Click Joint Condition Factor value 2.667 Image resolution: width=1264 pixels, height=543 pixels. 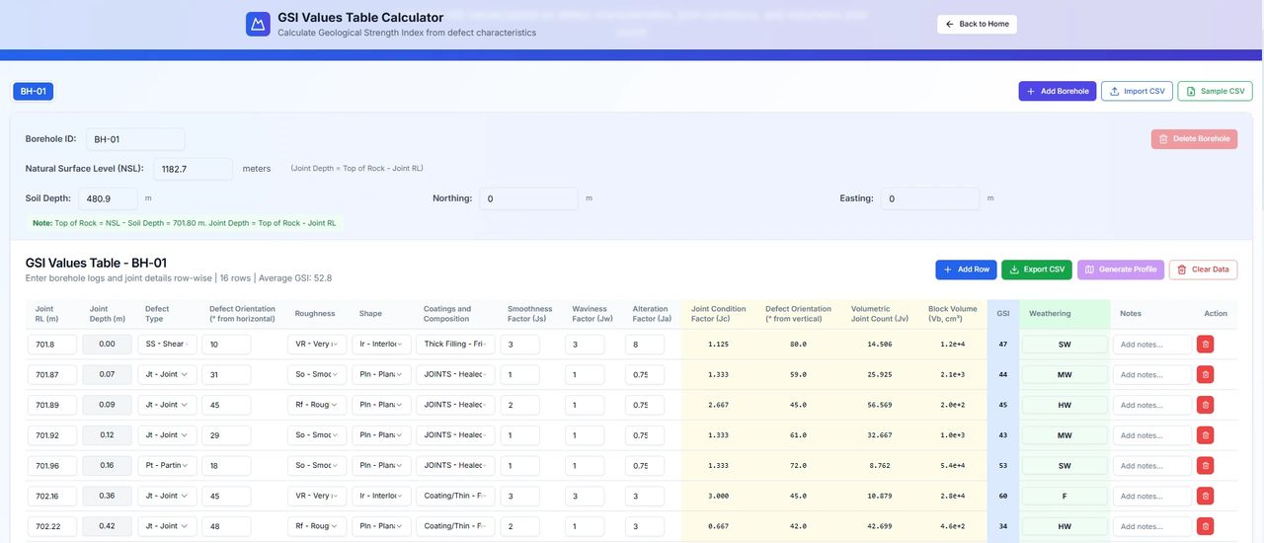pos(719,405)
